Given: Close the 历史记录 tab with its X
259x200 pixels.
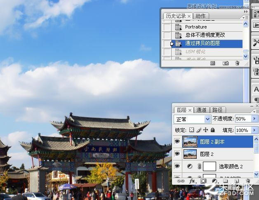Looking at the screenshot, I should click(x=189, y=16).
